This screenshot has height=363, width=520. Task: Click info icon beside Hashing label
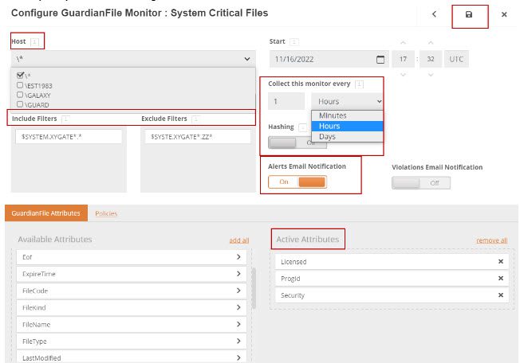[302, 127]
